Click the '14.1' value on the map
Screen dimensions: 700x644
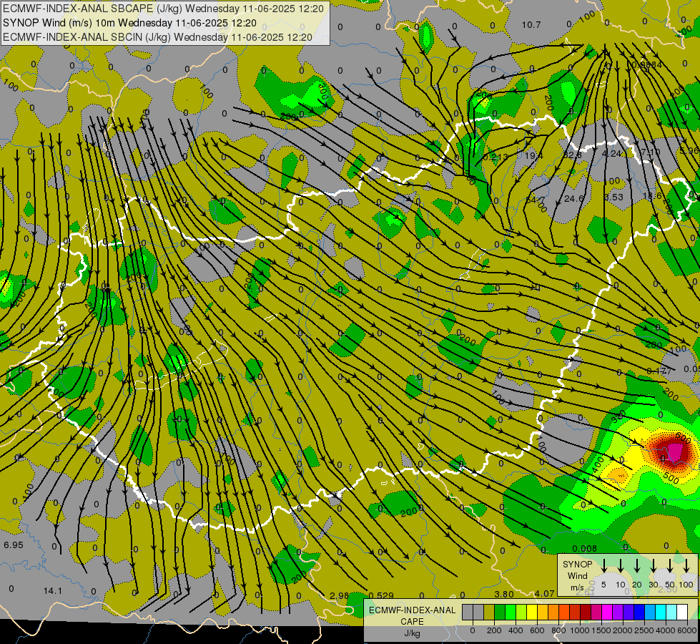click(x=53, y=591)
